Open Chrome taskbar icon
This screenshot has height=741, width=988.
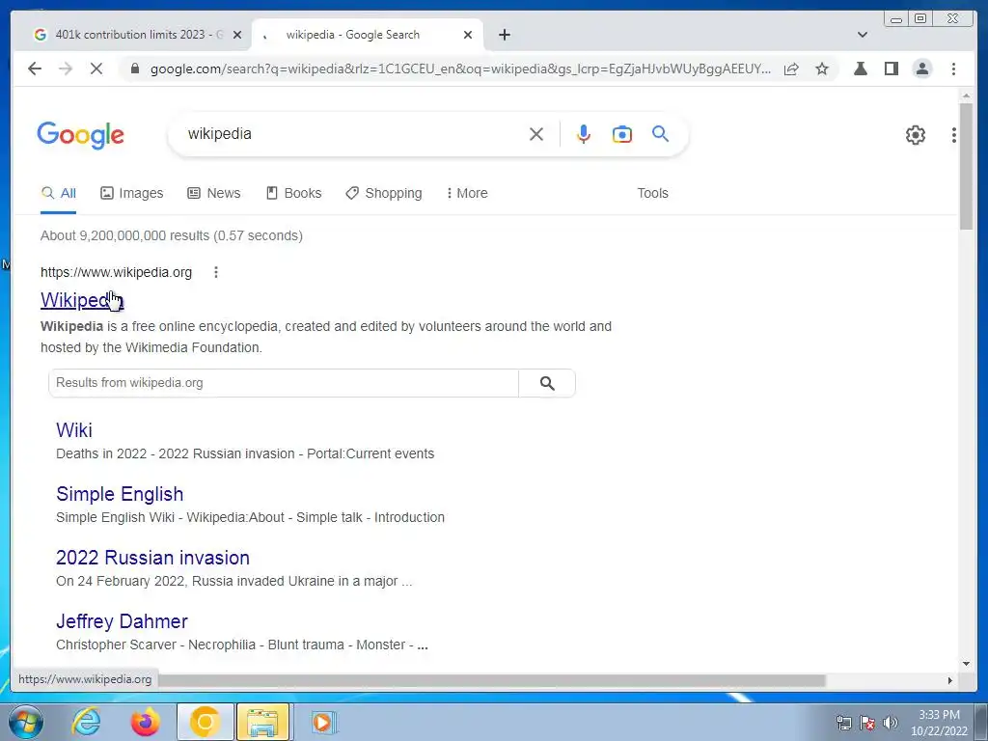point(205,722)
